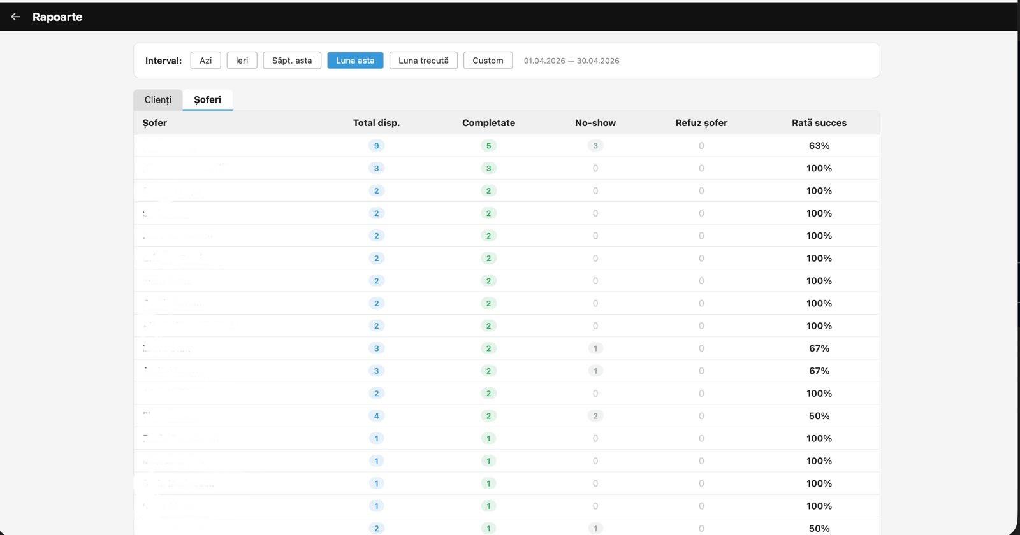Click the No-show column header

(595, 123)
